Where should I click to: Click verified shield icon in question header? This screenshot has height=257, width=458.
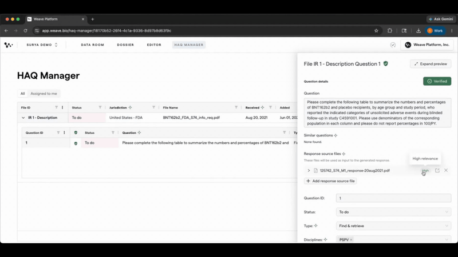(76, 132)
